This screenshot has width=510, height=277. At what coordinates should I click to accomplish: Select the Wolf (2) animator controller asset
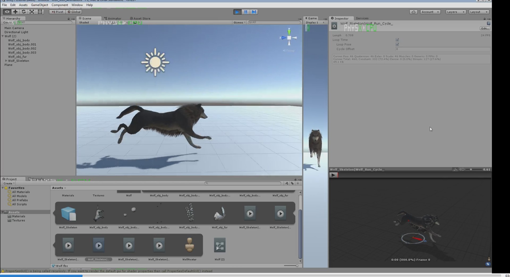click(220, 245)
